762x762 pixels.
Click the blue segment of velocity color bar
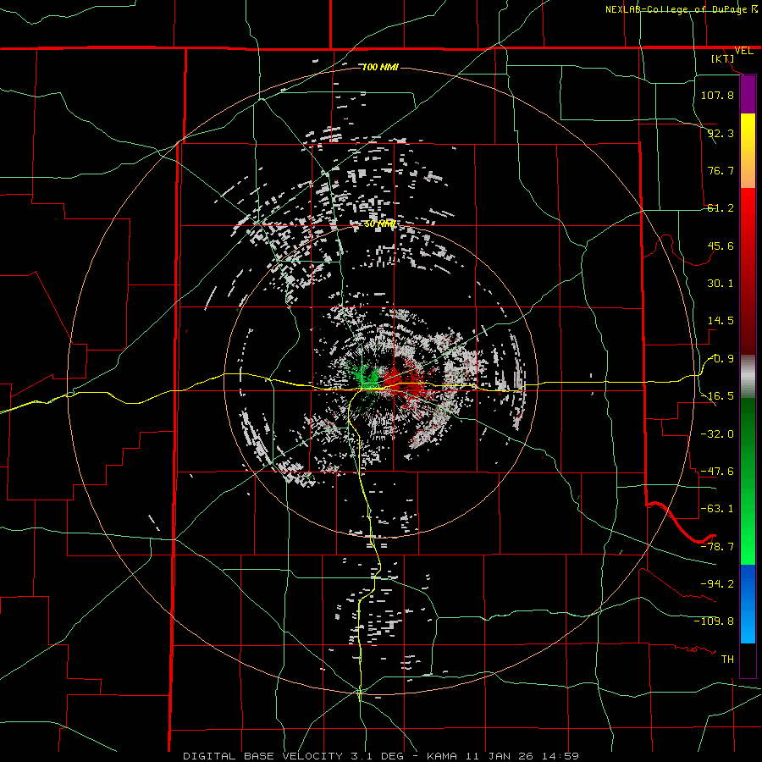coord(748,604)
